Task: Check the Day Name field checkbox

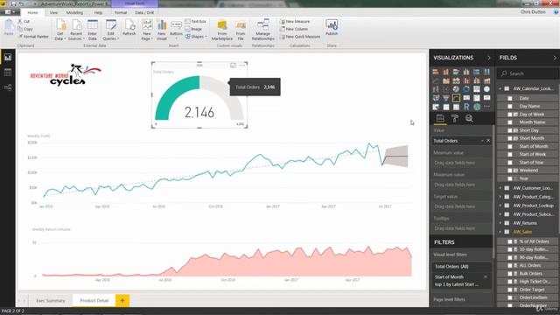Action: click(x=510, y=107)
